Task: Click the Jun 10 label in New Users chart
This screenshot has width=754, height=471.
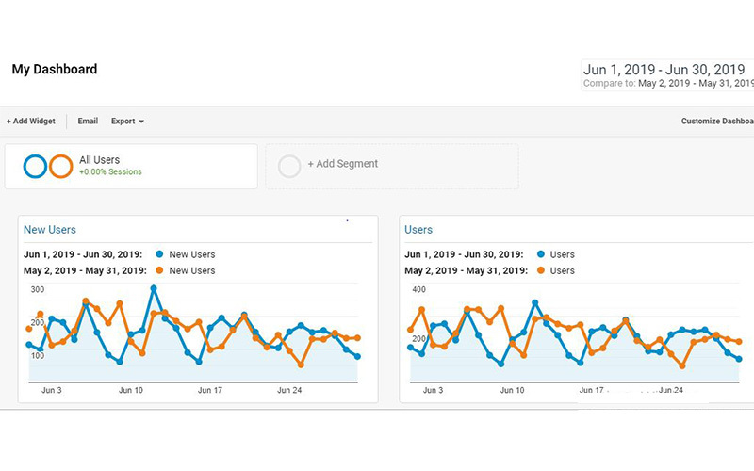Action: (131, 390)
